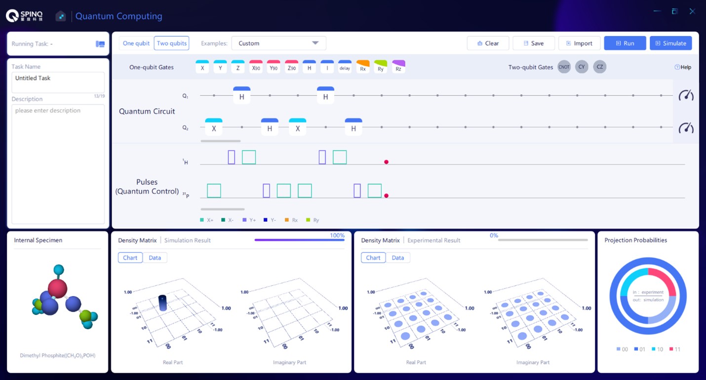Save the current circuit
This screenshot has width=706, height=380.
coord(534,43)
